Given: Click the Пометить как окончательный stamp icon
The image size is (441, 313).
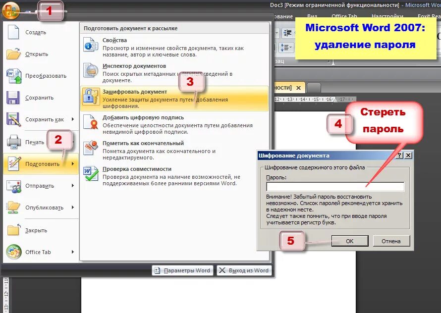Looking at the screenshot, I should (x=91, y=148).
